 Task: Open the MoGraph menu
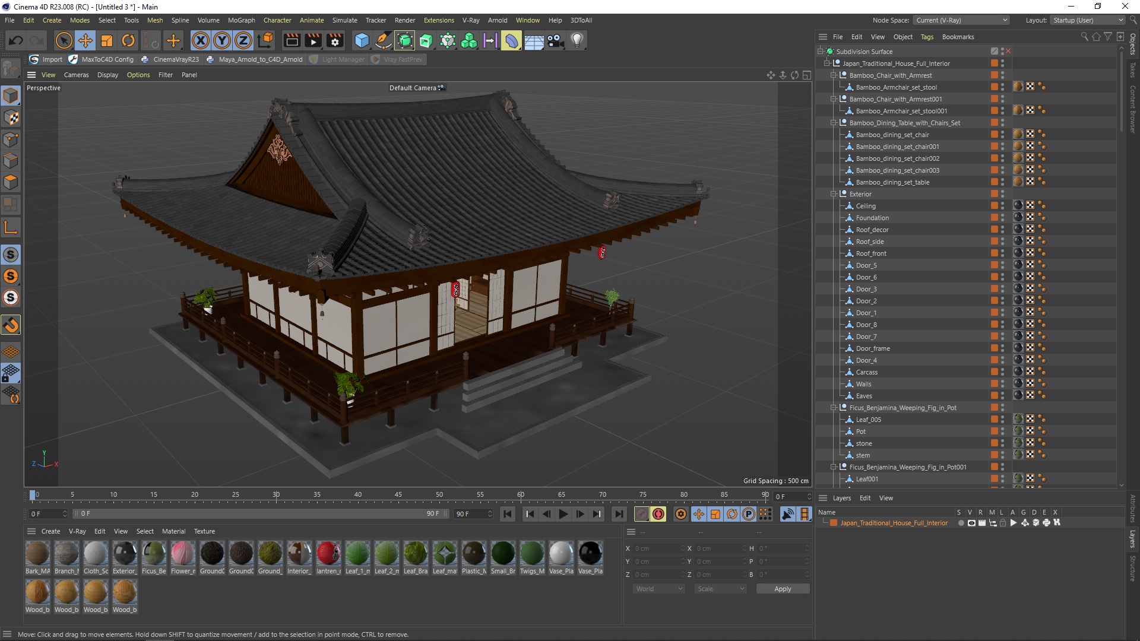(x=241, y=20)
